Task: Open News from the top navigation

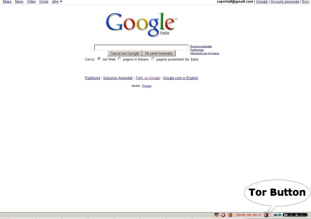Action: coord(19,2)
